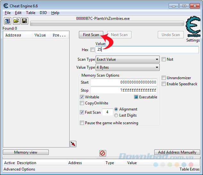Click the Settings label
203x175 pixels.
pos(193,40)
